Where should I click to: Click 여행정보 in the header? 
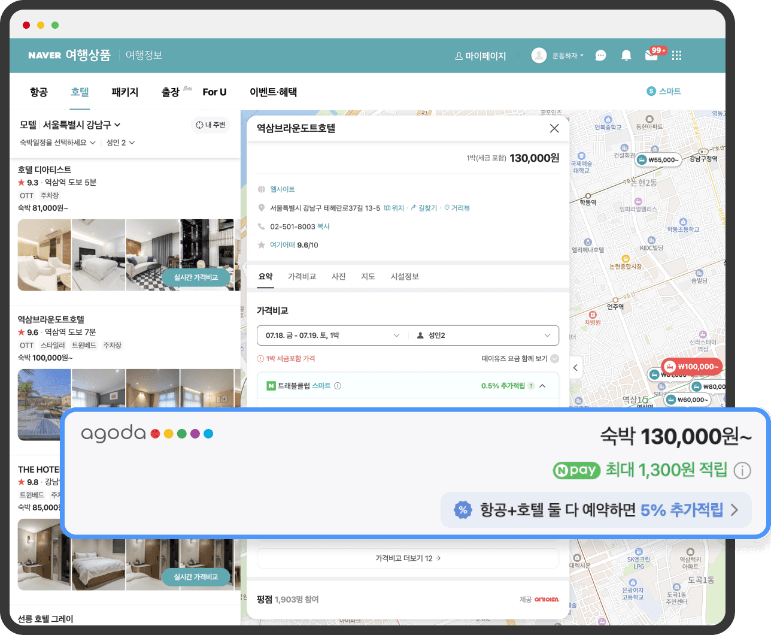[x=144, y=55]
